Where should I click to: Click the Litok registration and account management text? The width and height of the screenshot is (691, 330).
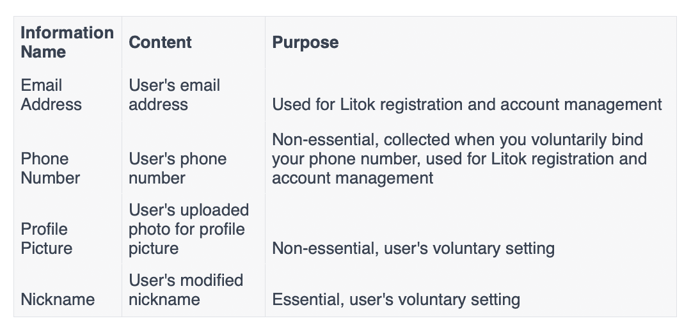(501, 104)
